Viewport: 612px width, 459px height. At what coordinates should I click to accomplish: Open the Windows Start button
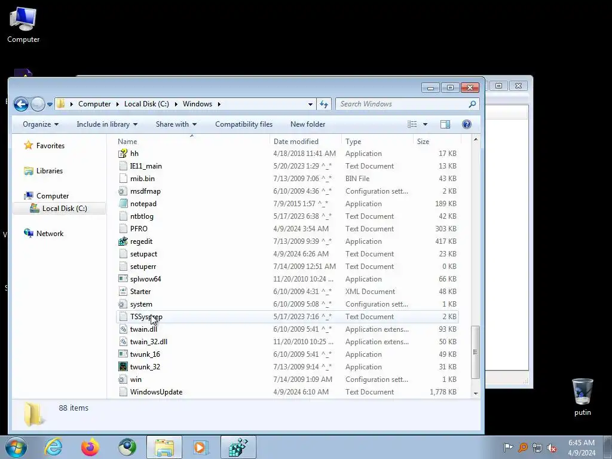16,447
